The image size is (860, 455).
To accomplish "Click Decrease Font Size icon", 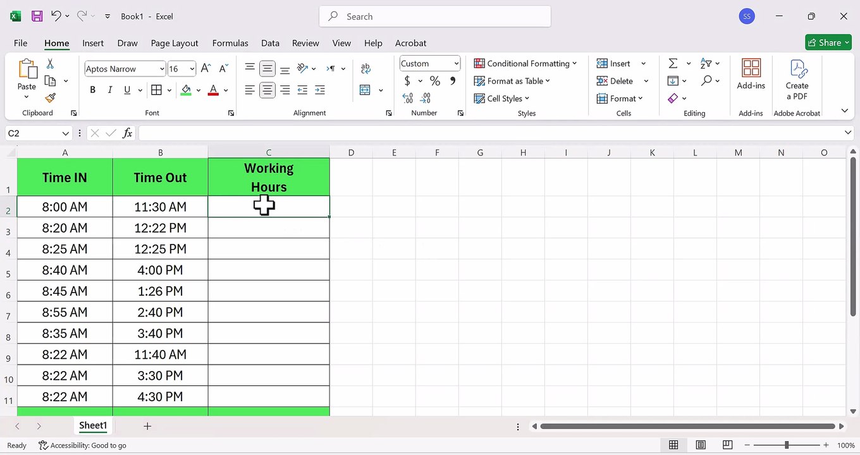I will [x=223, y=68].
